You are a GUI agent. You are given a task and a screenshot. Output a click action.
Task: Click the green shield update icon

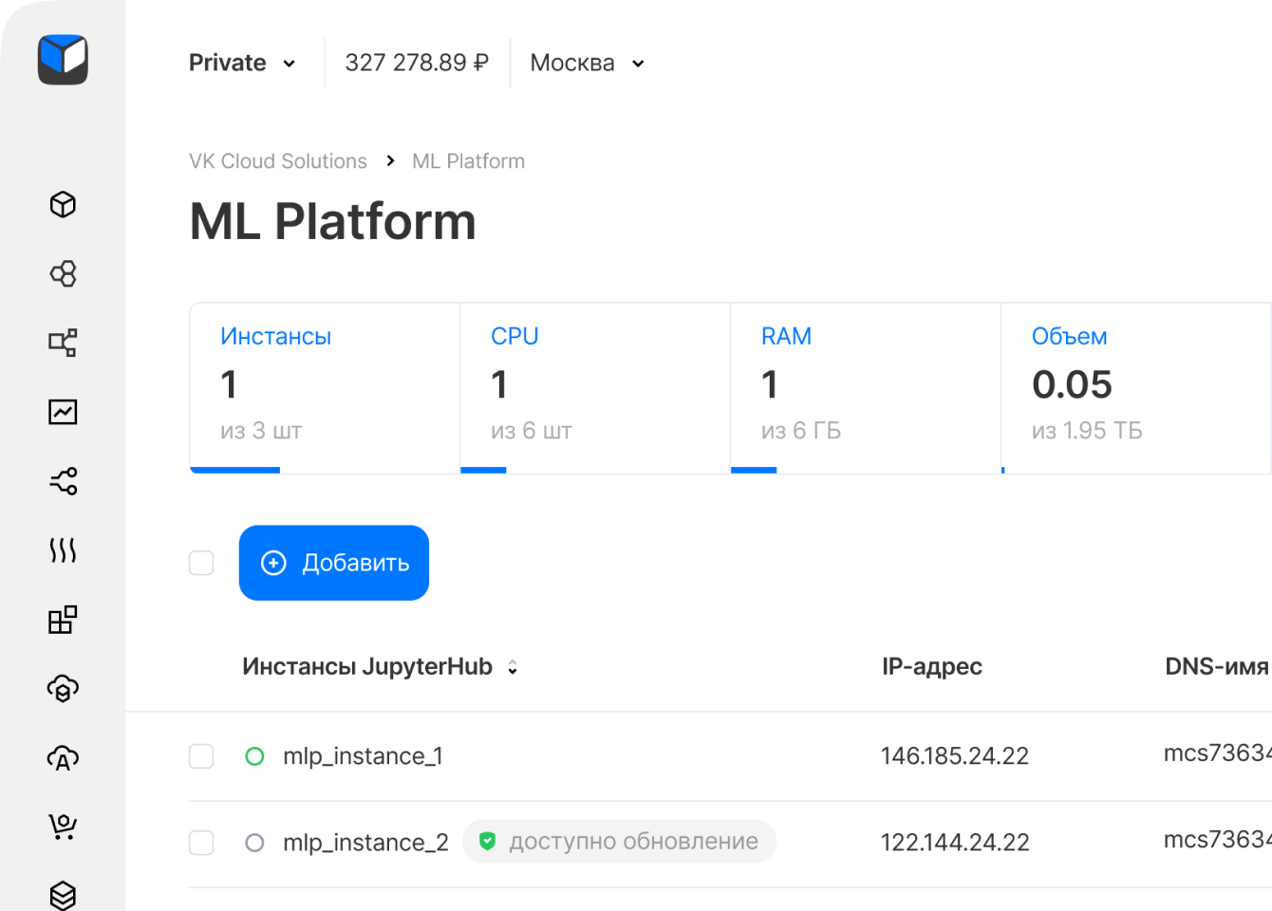(487, 841)
